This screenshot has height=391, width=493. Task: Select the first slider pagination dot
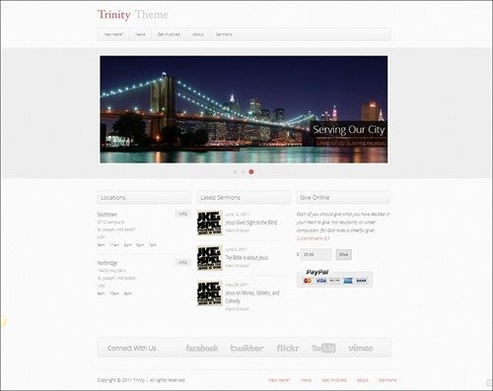tap(235, 171)
